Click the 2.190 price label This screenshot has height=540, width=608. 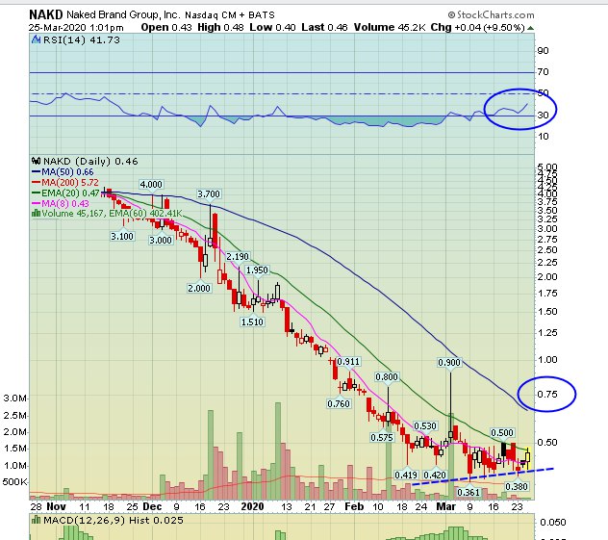[238, 256]
